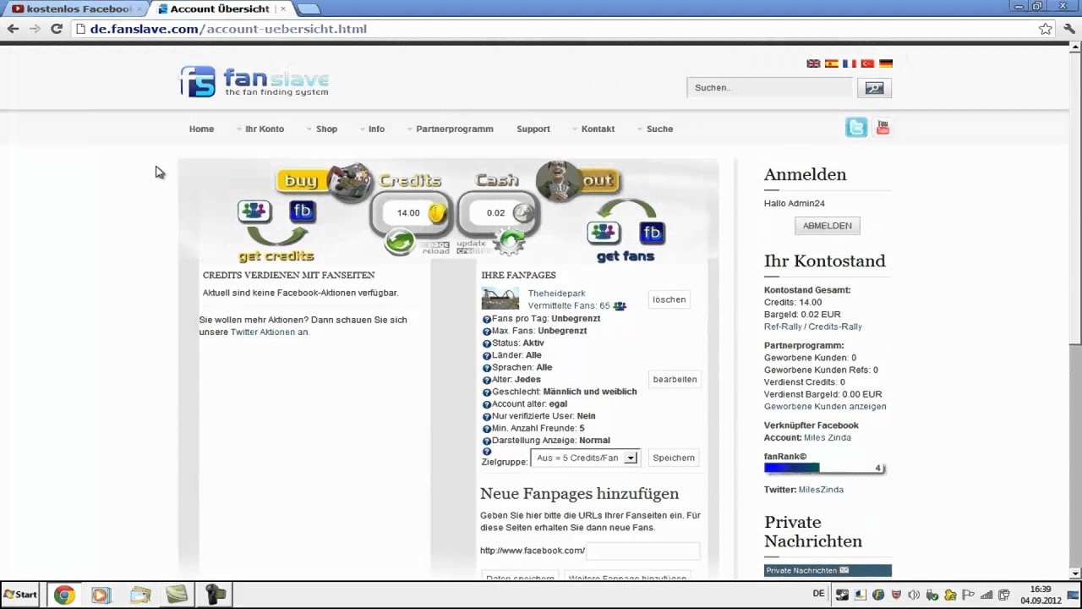The image size is (1082, 609).
Task: Open Support in the navigation
Action: click(x=533, y=129)
